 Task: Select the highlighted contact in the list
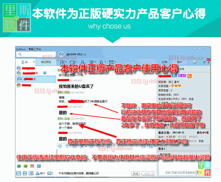[36, 79]
